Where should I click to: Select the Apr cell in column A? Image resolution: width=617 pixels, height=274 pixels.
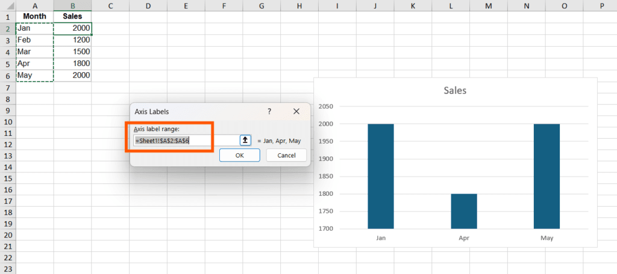coord(34,64)
